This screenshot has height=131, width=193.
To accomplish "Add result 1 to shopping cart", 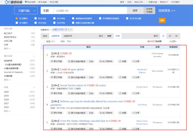I will pos(106,61).
